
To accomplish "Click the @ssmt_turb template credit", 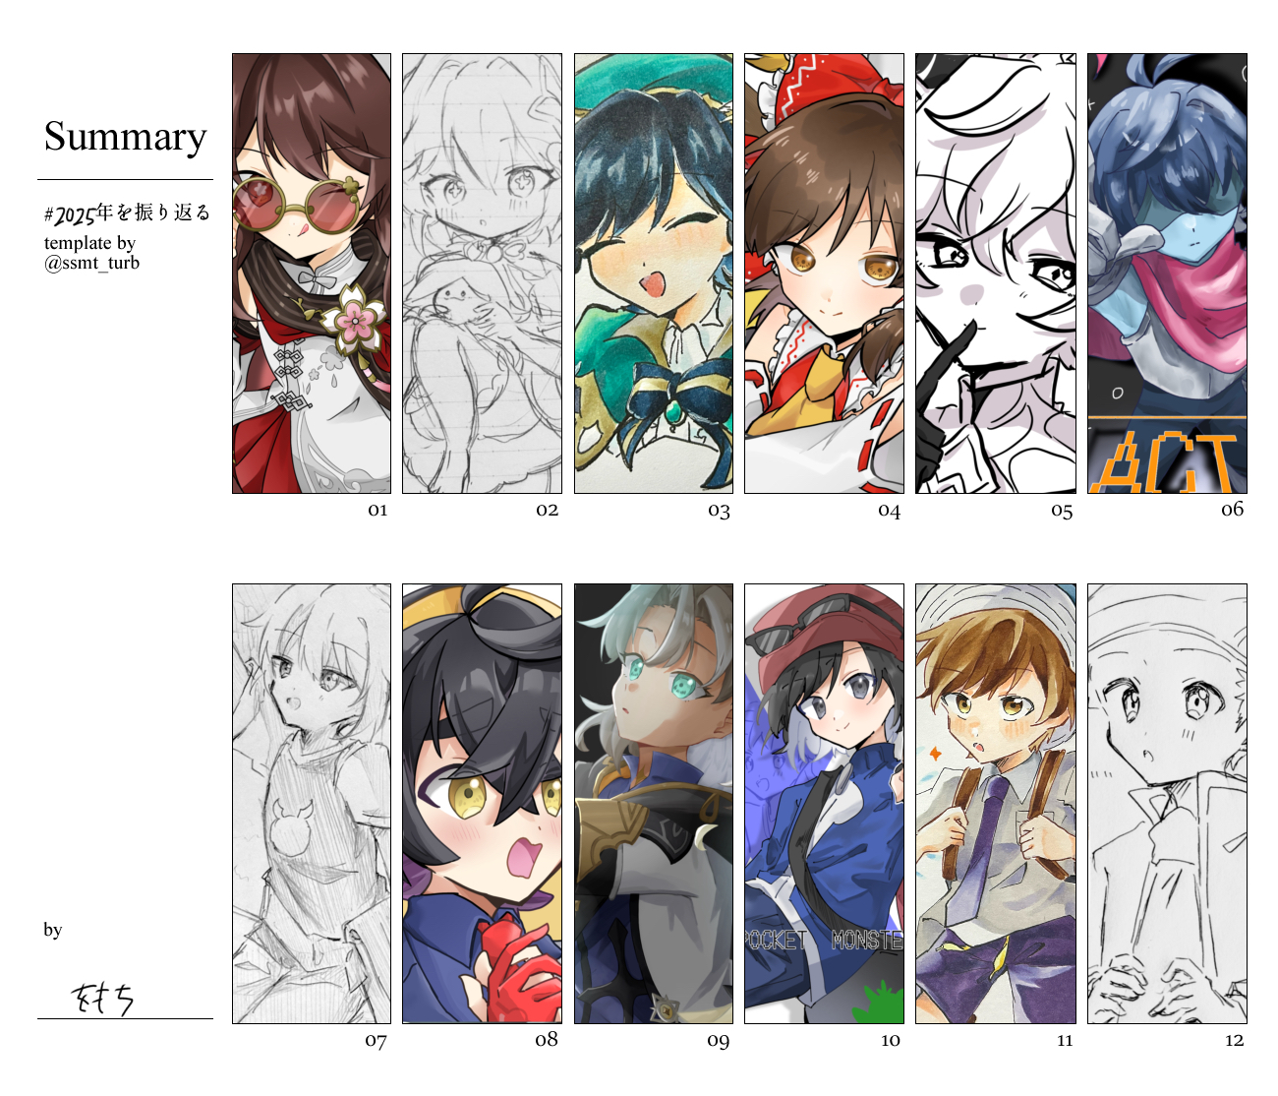I will click(91, 263).
